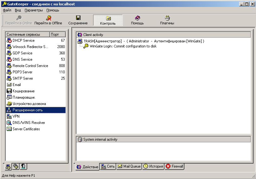Open the Файл menu

click(7, 10)
